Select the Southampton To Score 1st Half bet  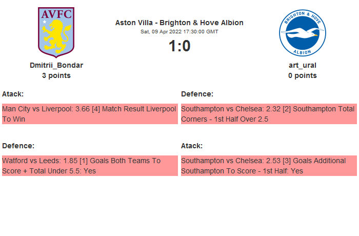coord(269,166)
